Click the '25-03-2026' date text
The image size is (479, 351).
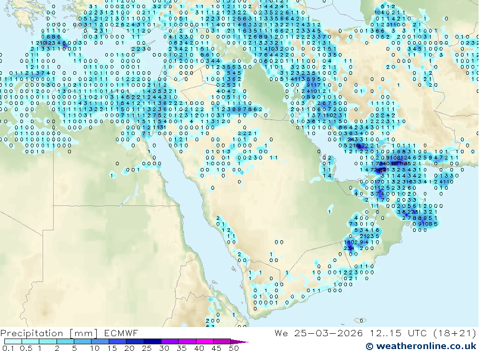(329, 333)
